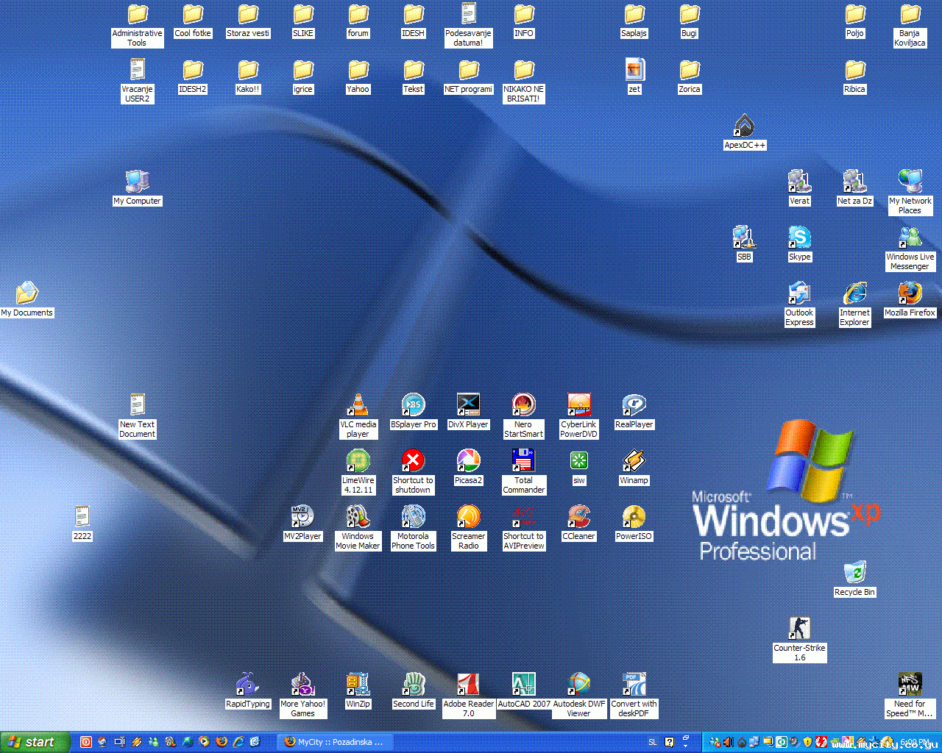Screen dimensions: 942x753
Task: Open the Podesavanje datuma! text file
Action: pos(469,15)
